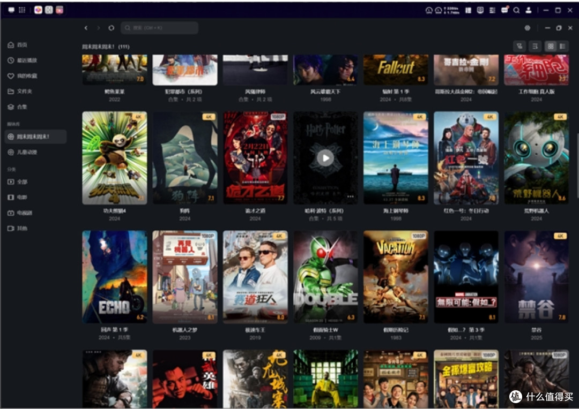Go forward with the right arrow
Viewport: 579px width, 409px height.
click(x=99, y=28)
